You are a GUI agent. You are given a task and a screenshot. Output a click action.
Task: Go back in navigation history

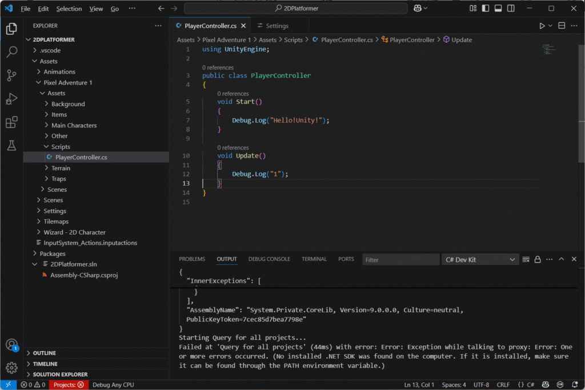pyautogui.click(x=161, y=8)
